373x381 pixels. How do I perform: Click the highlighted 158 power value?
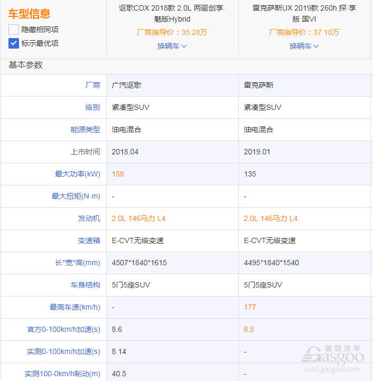118,174
